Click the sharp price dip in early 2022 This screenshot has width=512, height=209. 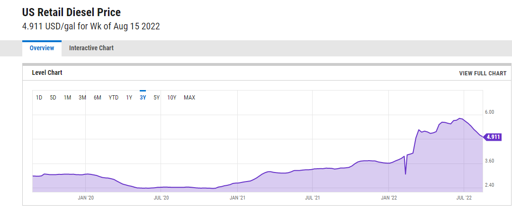[x=405, y=173]
